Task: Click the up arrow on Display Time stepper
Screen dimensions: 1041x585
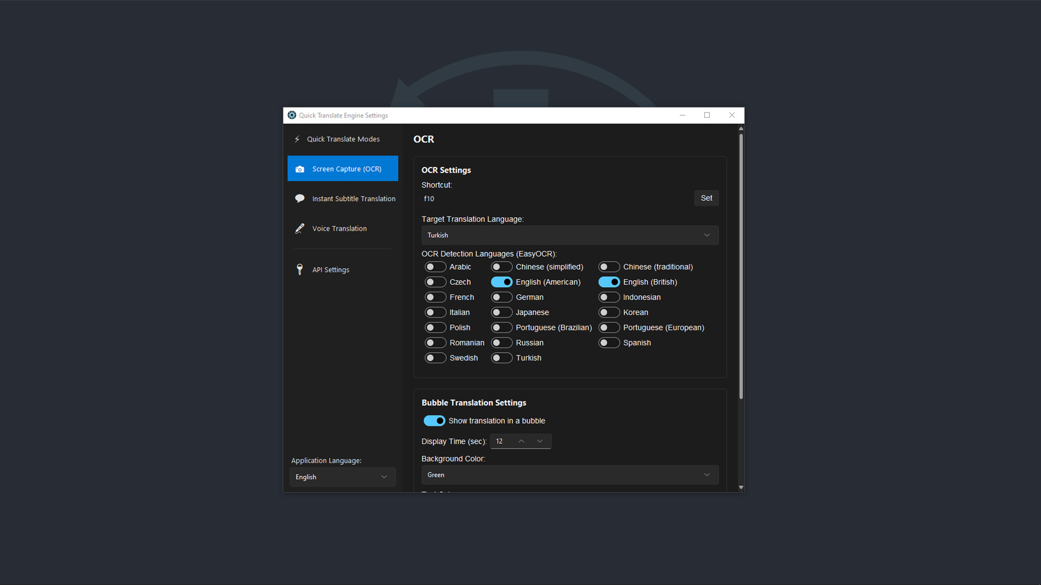Action: tap(520, 441)
